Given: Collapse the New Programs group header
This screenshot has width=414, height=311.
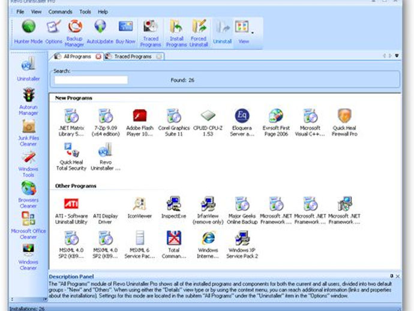Looking at the screenshot, I should [x=74, y=98].
